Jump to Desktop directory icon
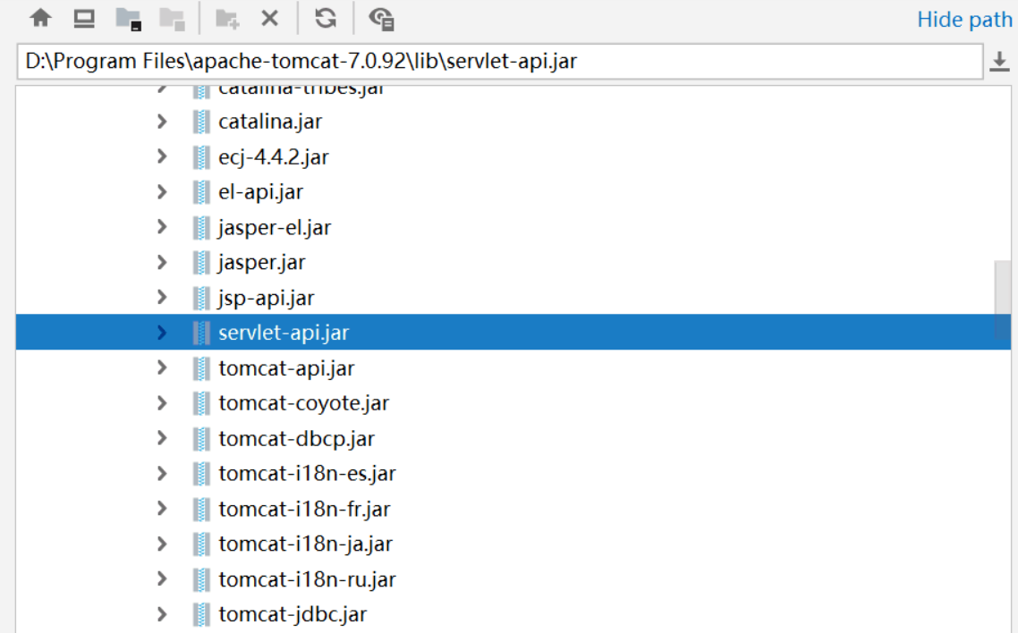The width and height of the screenshot is (1018, 633). (84, 18)
